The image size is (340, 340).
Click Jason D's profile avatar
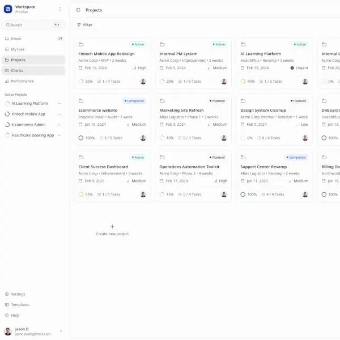pos(8,331)
